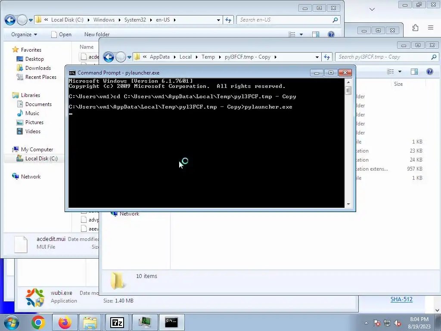Click Command Prompt scroll up arrow
This screenshot has width=441, height=331.
coord(348,82)
